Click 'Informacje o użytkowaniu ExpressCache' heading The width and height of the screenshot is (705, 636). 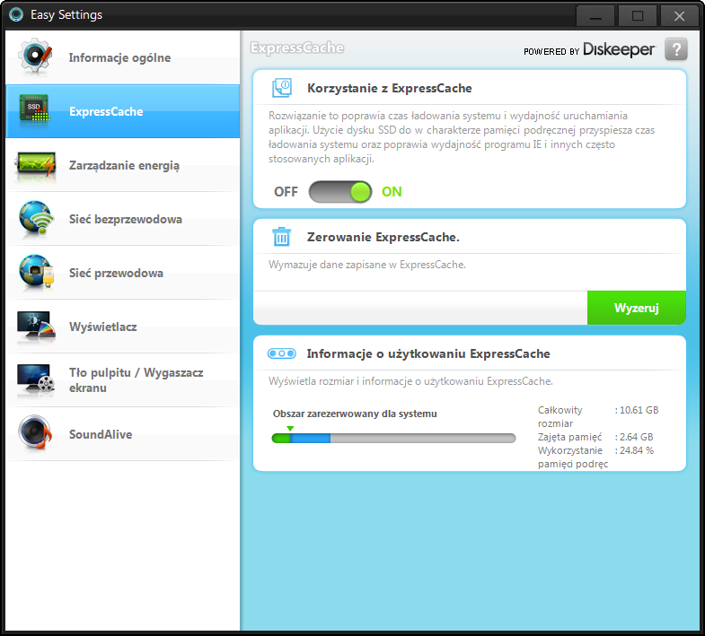tap(428, 353)
